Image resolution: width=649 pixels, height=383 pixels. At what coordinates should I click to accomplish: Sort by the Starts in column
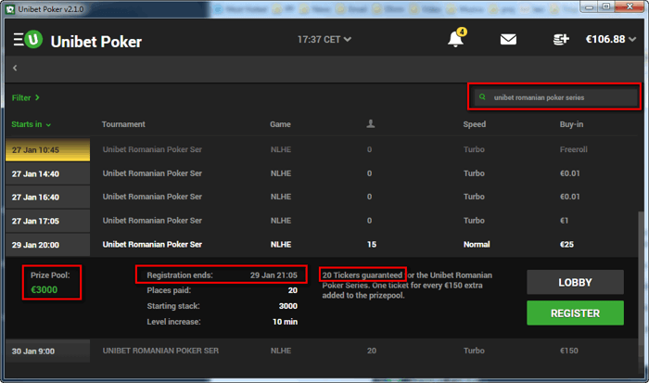click(x=31, y=124)
